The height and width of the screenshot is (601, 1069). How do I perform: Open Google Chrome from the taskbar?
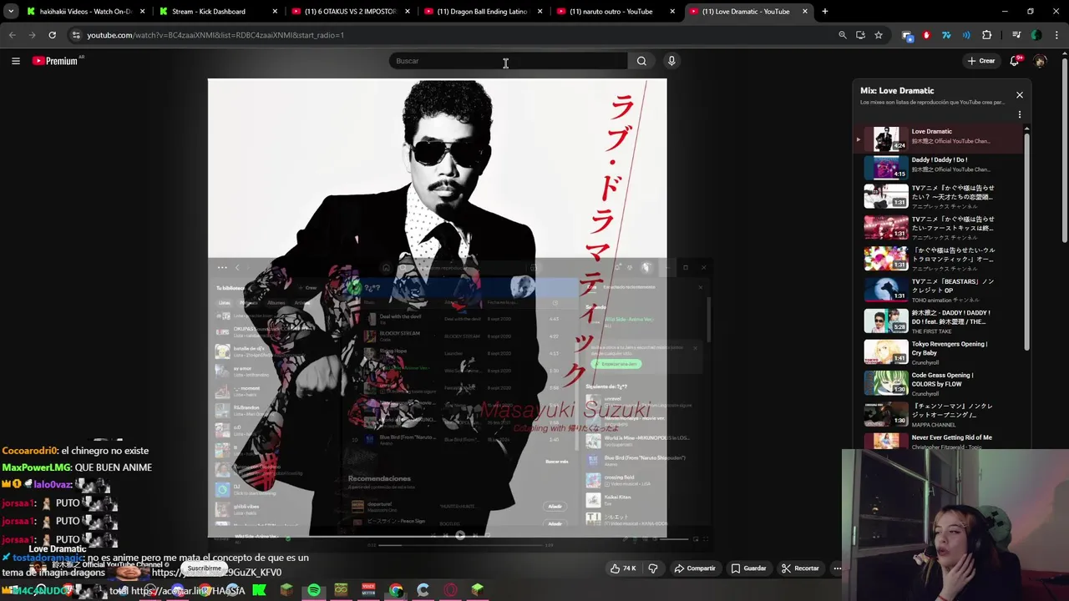[x=396, y=590]
